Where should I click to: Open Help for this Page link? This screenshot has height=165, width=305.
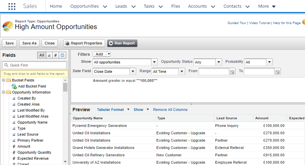(x=287, y=23)
